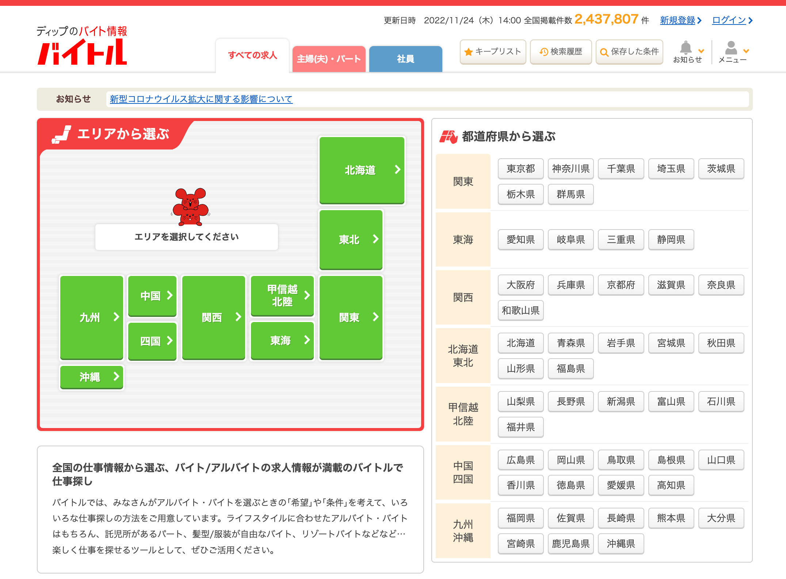786x579 pixels.
Task: Open 検索履歴 clock history button
Action: (561, 52)
